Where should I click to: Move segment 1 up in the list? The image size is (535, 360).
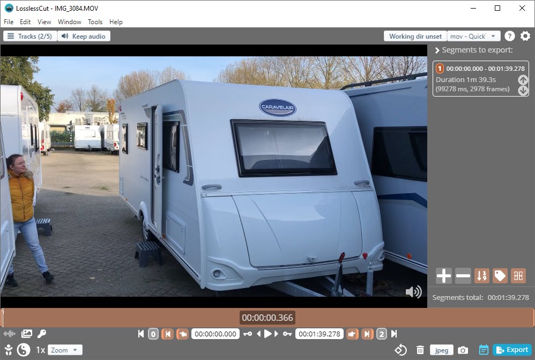coord(523,80)
